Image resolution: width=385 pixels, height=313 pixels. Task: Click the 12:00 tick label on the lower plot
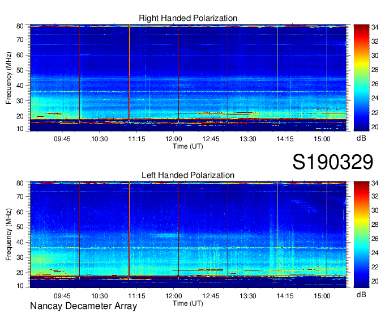click(174, 296)
